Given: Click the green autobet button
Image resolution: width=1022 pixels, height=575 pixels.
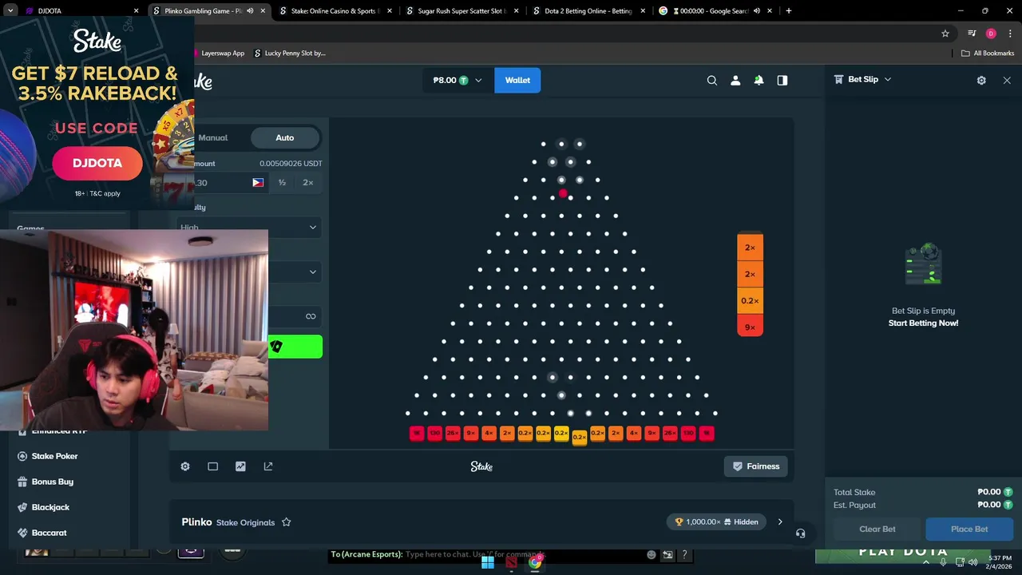Looking at the screenshot, I should coord(295,347).
